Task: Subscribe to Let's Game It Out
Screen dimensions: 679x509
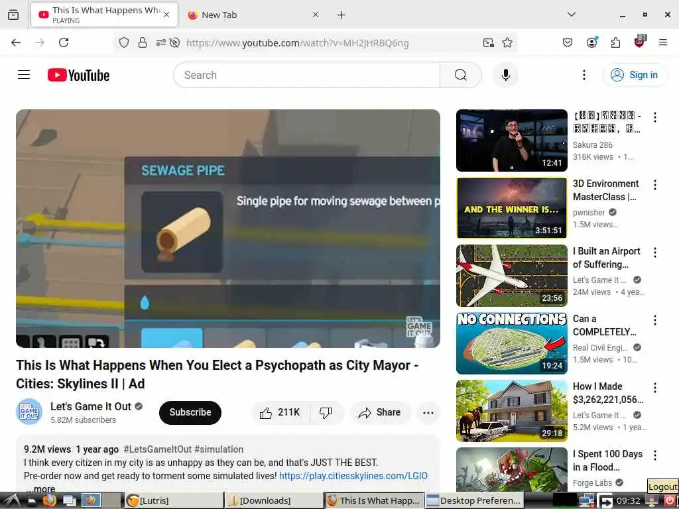Action: pos(190,412)
